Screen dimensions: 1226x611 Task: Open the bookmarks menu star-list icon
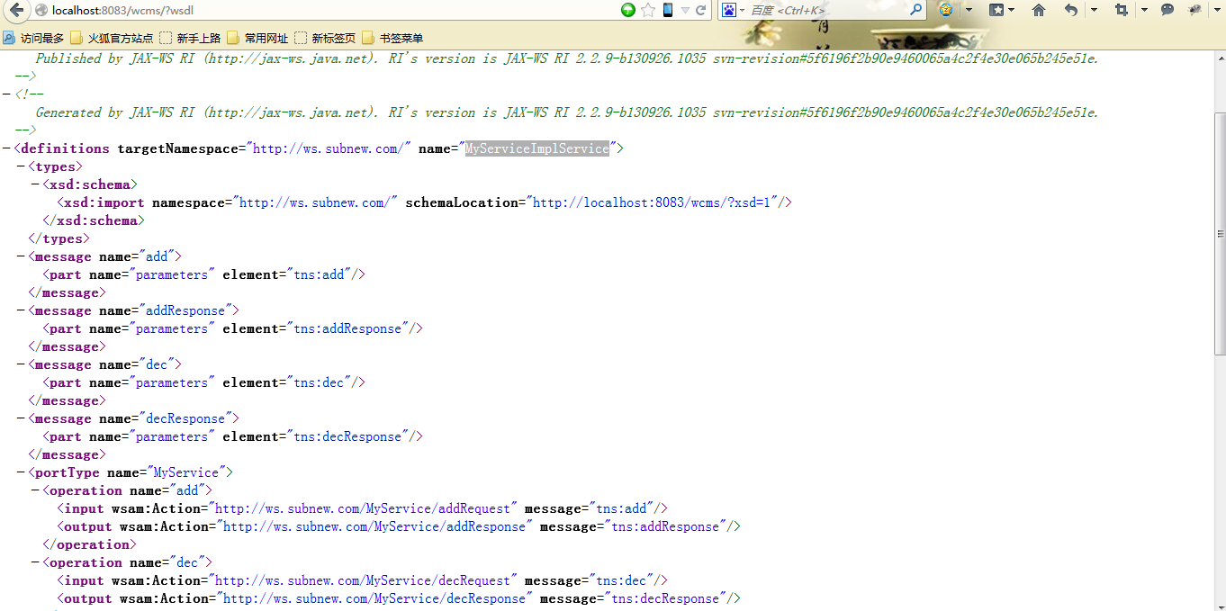click(x=997, y=10)
